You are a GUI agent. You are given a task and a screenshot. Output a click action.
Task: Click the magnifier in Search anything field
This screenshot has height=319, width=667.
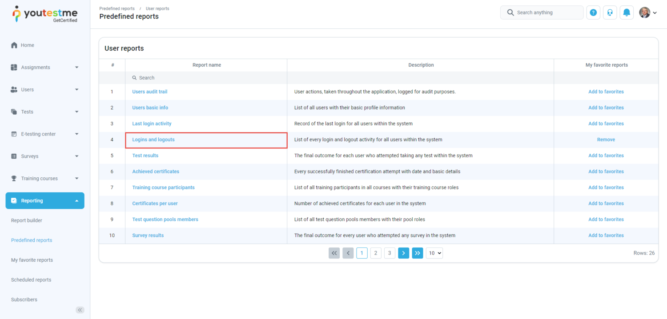pos(510,12)
